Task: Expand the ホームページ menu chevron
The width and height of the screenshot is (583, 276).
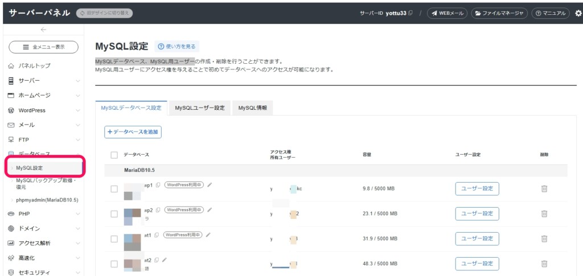Action: pyautogui.click(x=77, y=96)
